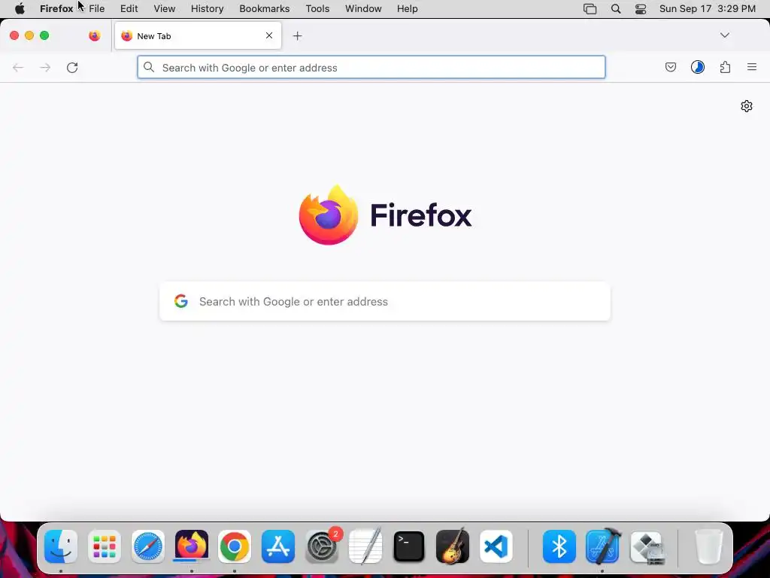Open Bluetooth app from the Dock

[559, 546]
